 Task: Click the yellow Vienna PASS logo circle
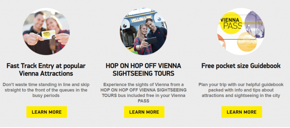click(232, 23)
